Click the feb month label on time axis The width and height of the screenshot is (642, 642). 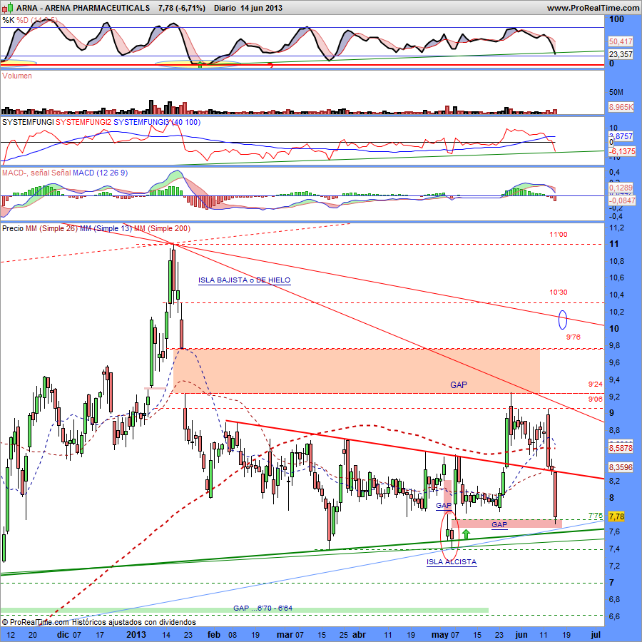[x=214, y=635]
